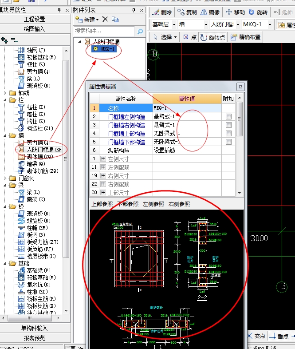The image size is (295, 349).
Task: Switch to the 上部参照 tab
Action: click(x=102, y=204)
